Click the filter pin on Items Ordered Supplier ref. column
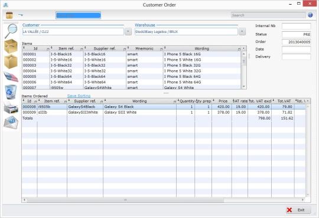 [x=102, y=101]
